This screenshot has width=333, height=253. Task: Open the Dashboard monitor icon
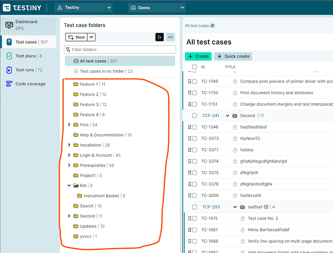[9, 25]
